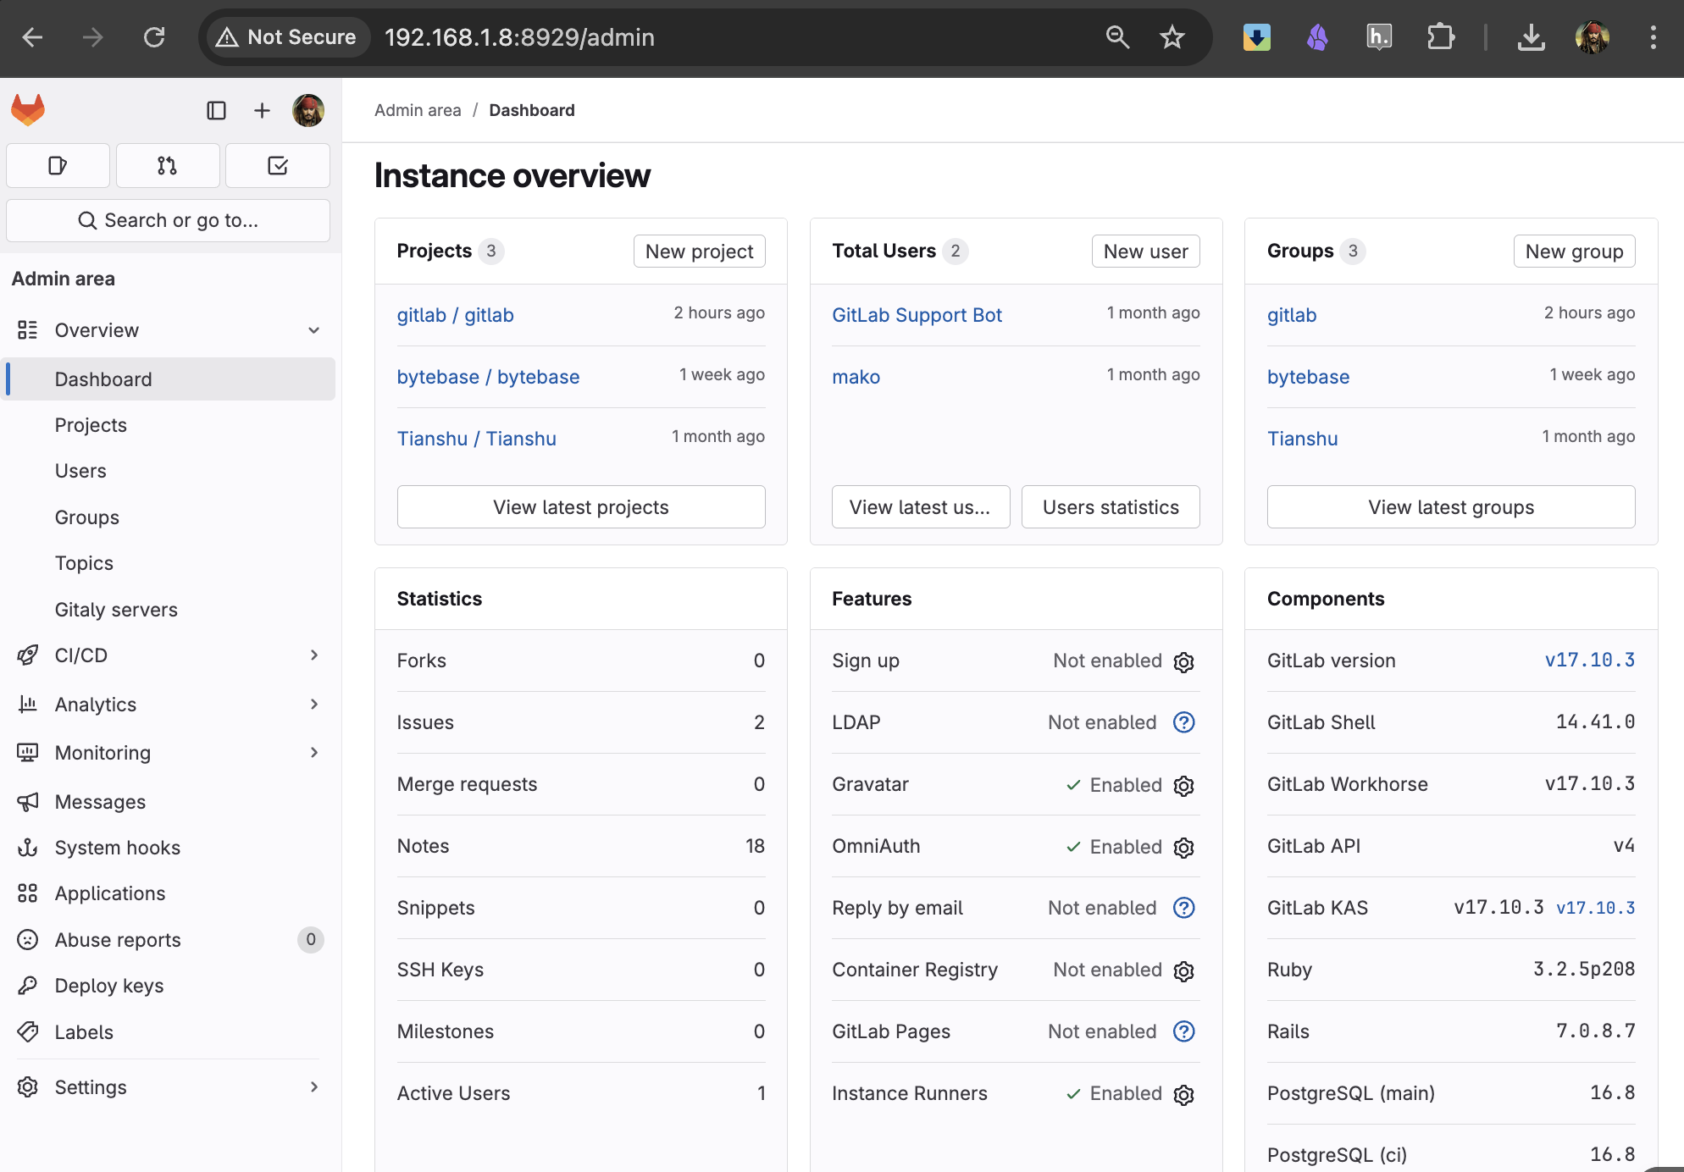Click the New project button
The width and height of the screenshot is (1684, 1172).
[x=699, y=252]
